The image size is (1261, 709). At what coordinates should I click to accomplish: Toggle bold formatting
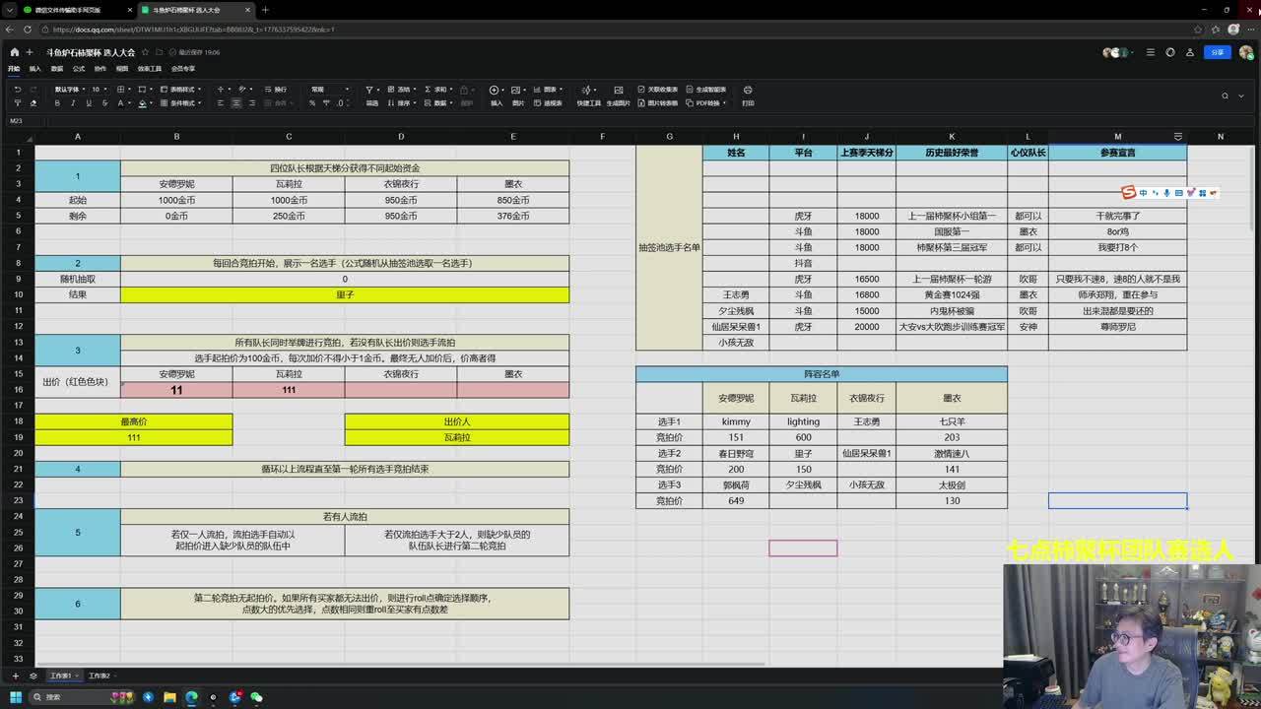(57, 103)
